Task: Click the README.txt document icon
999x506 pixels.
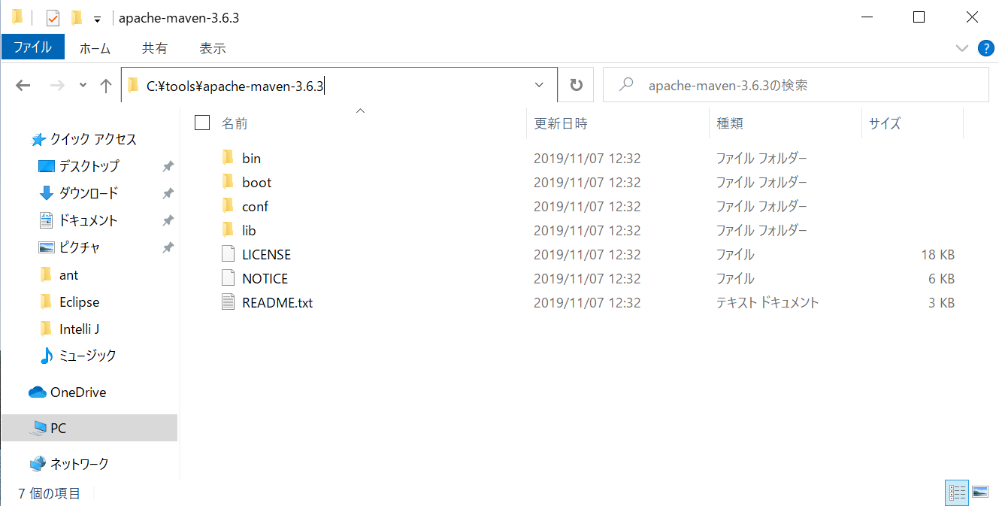Action: [x=229, y=302]
